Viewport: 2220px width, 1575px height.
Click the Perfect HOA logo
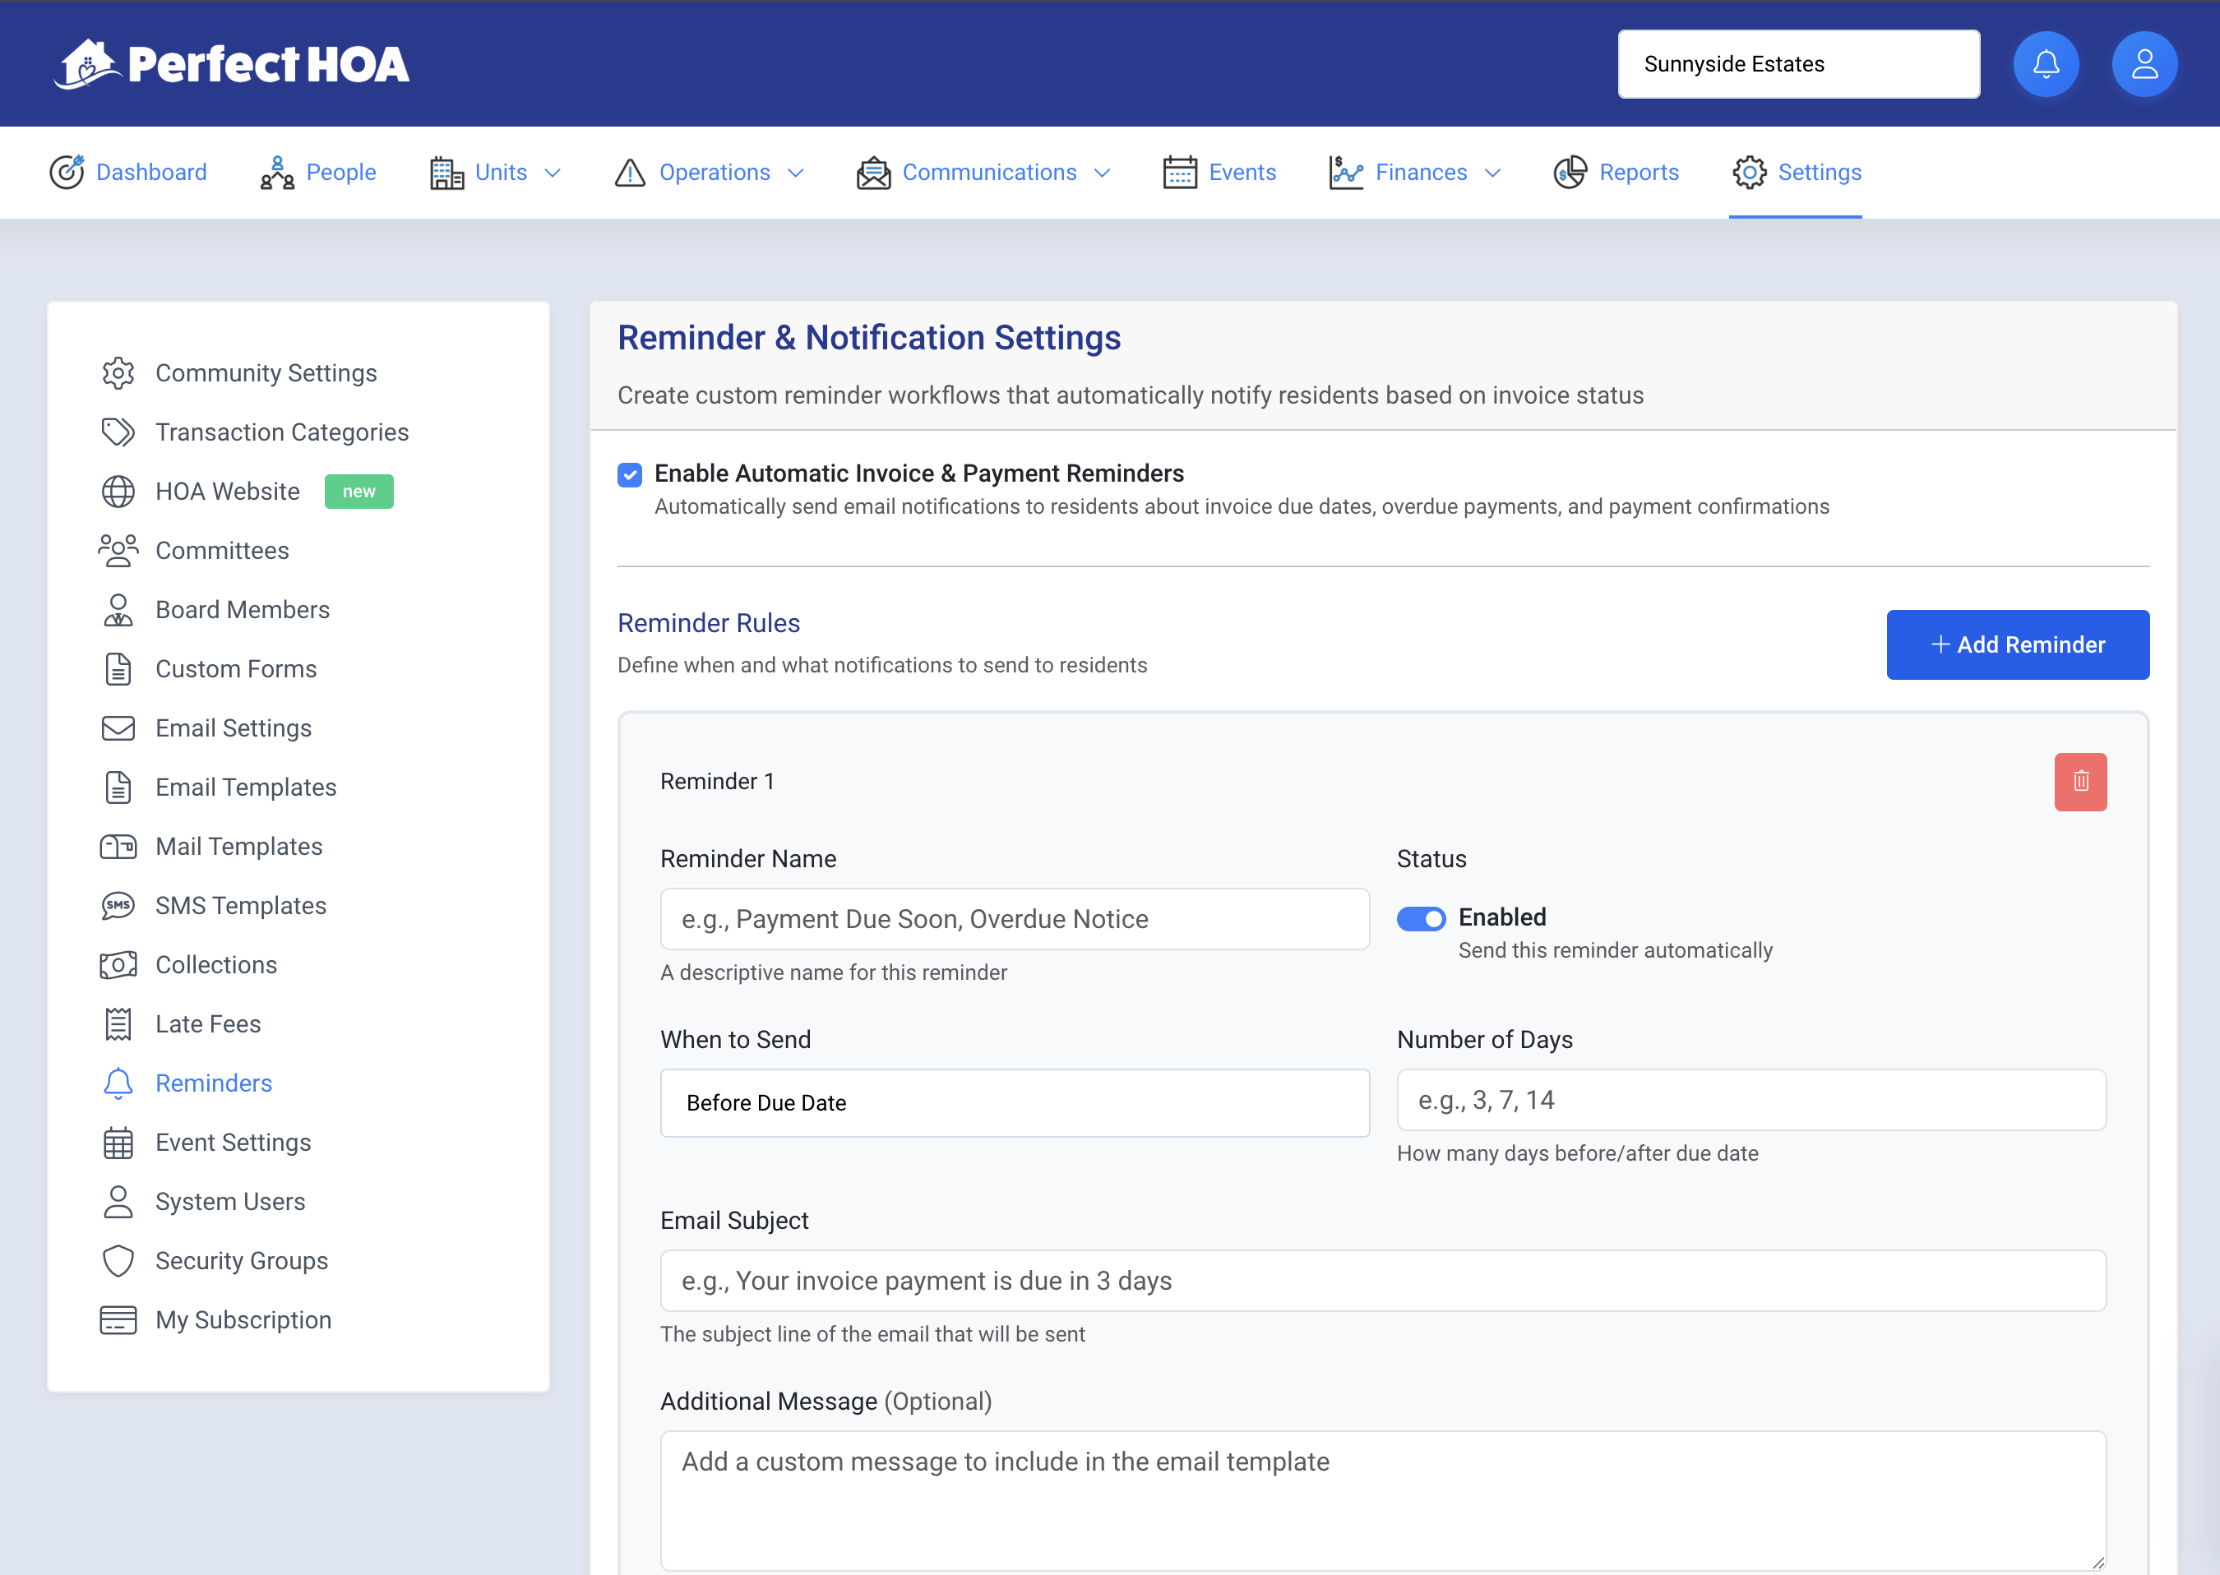[231, 64]
